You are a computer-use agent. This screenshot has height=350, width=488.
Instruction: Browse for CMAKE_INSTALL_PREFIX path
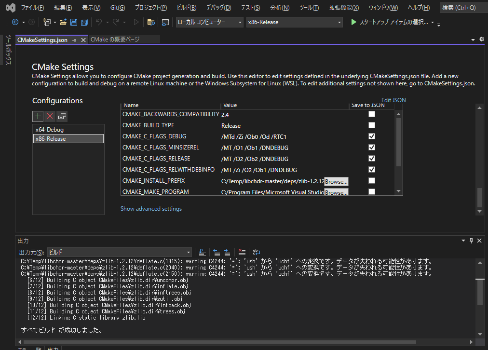(x=336, y=181)
